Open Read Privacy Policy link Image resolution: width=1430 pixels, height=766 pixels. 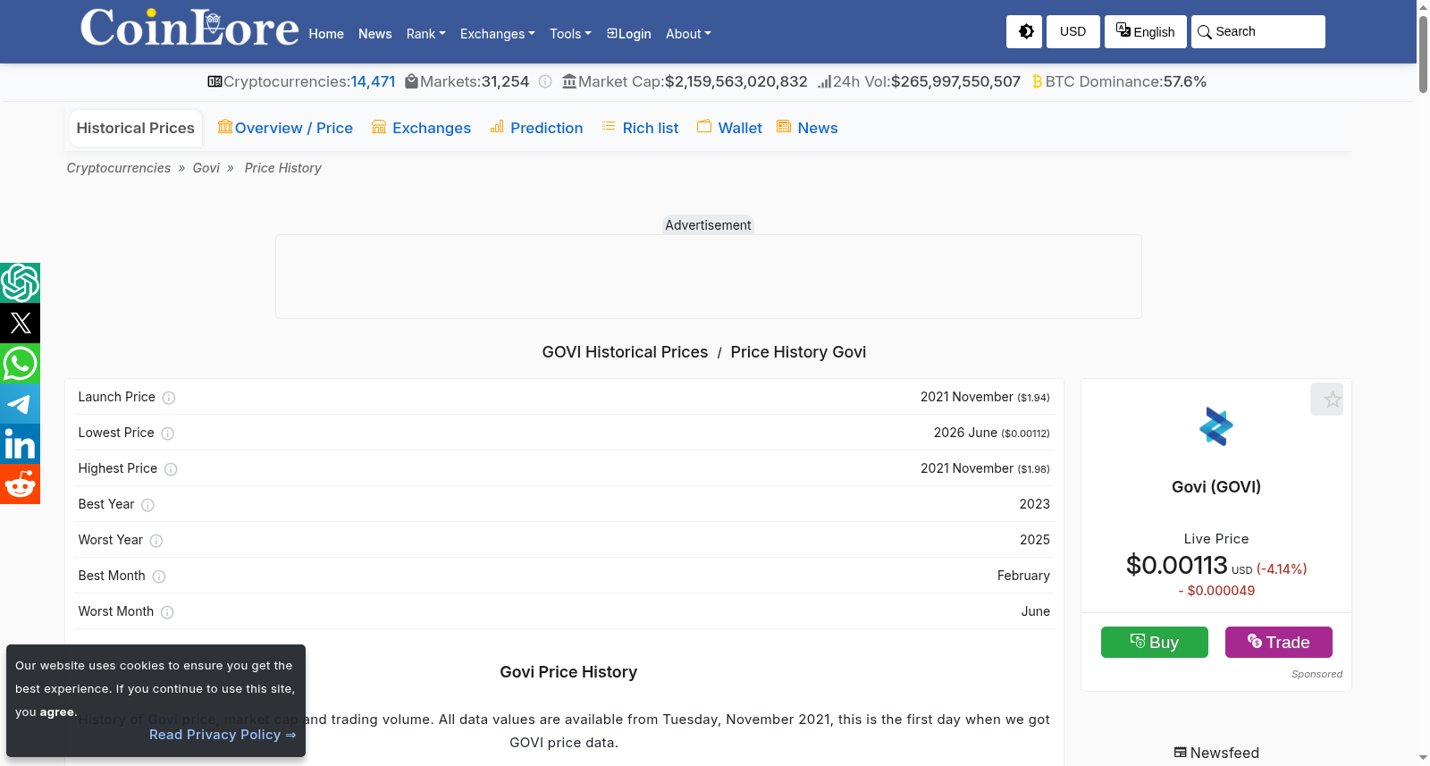(223, 735)
